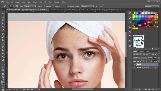
Task: Select the Eyedropper tool
Action: tap(3, 30)
